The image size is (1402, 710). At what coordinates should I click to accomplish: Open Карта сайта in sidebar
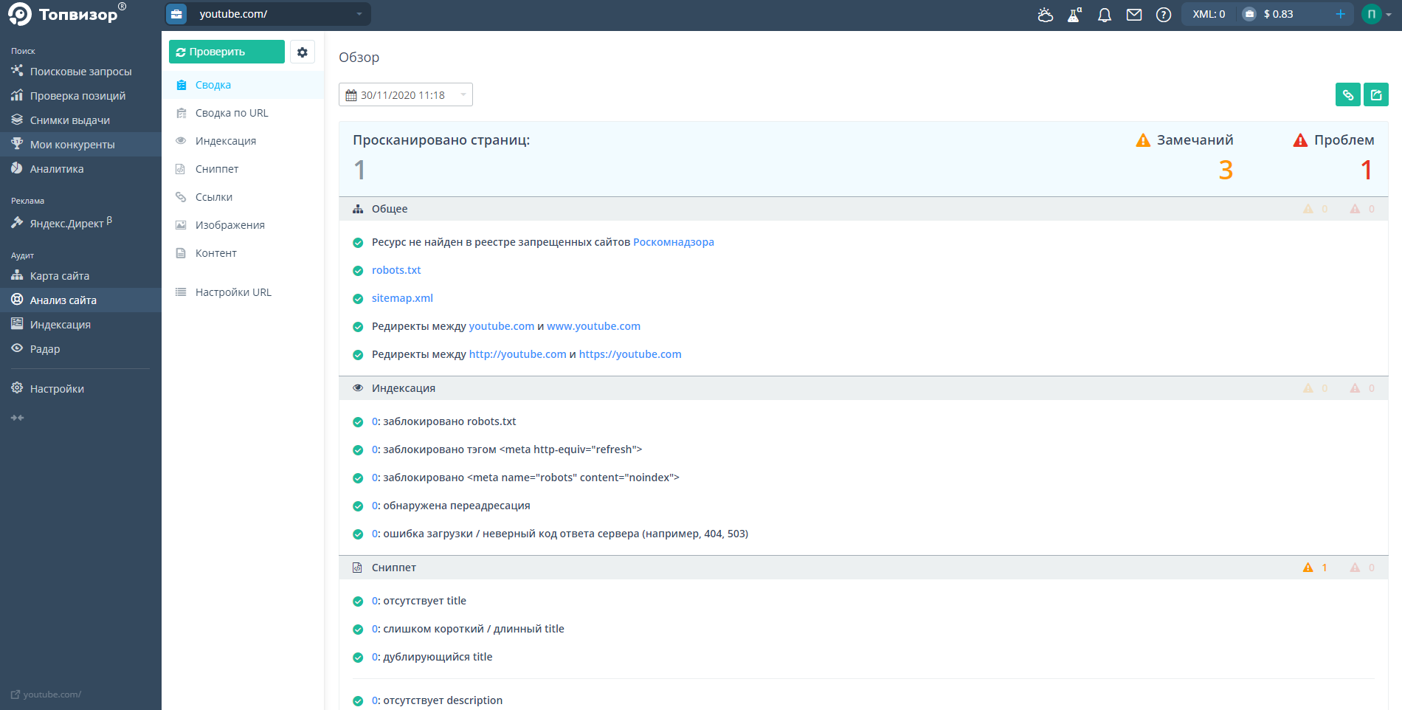click(80, 276)
